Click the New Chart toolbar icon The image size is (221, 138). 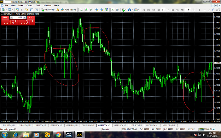(3, 10)
